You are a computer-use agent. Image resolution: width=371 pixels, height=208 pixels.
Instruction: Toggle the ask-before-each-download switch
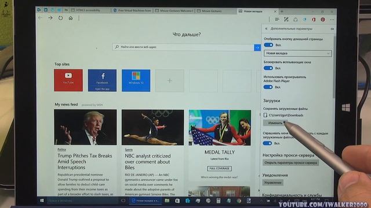point(267,143)
